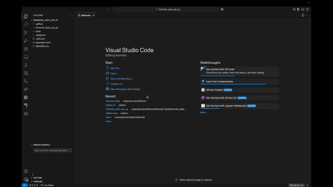Uncheck Show welcome page on startup
The width and height of the screenshot is (333, 187).
point(176,180)
